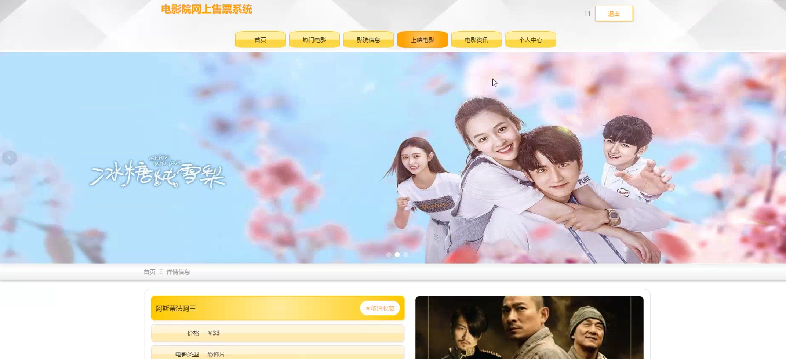This screenshot has width=786, height=359.
Task: Select the third carousel indicator dot
Action: [406, 254]
